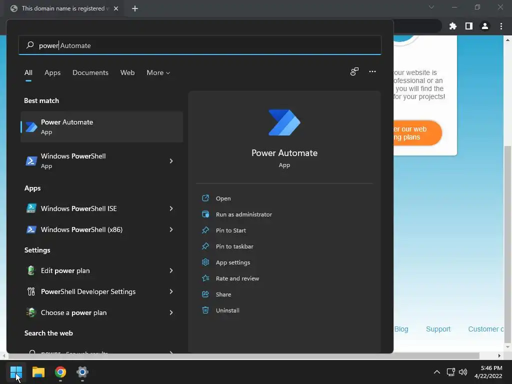Expand Windows PowerShell (x86) chevron
Viewport: 512px width, 384px height.
(x=171, y=229)
